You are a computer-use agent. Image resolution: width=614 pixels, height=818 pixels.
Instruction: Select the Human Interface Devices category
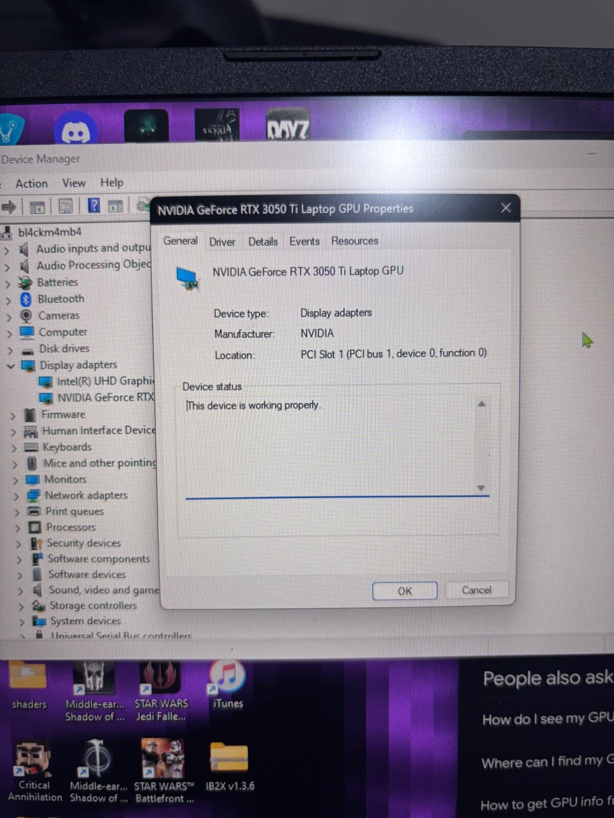99,430
